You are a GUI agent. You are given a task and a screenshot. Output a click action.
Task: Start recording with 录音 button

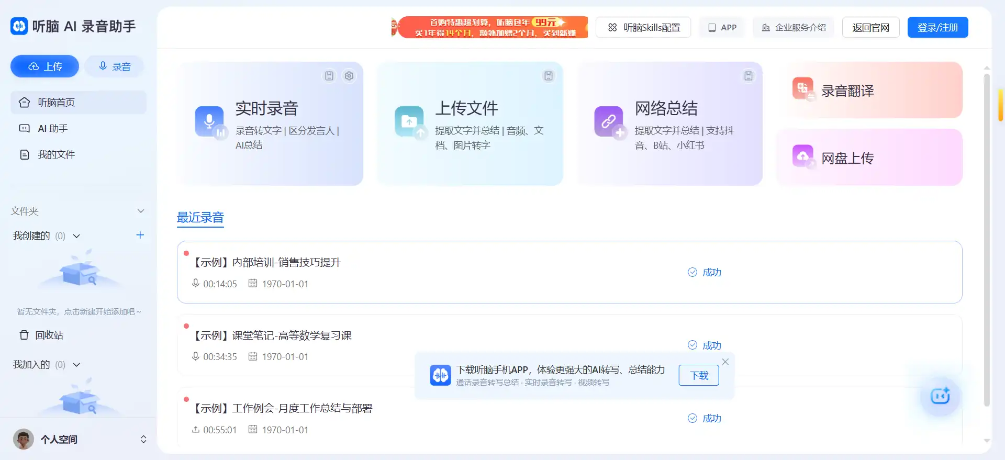click(114, 66)
